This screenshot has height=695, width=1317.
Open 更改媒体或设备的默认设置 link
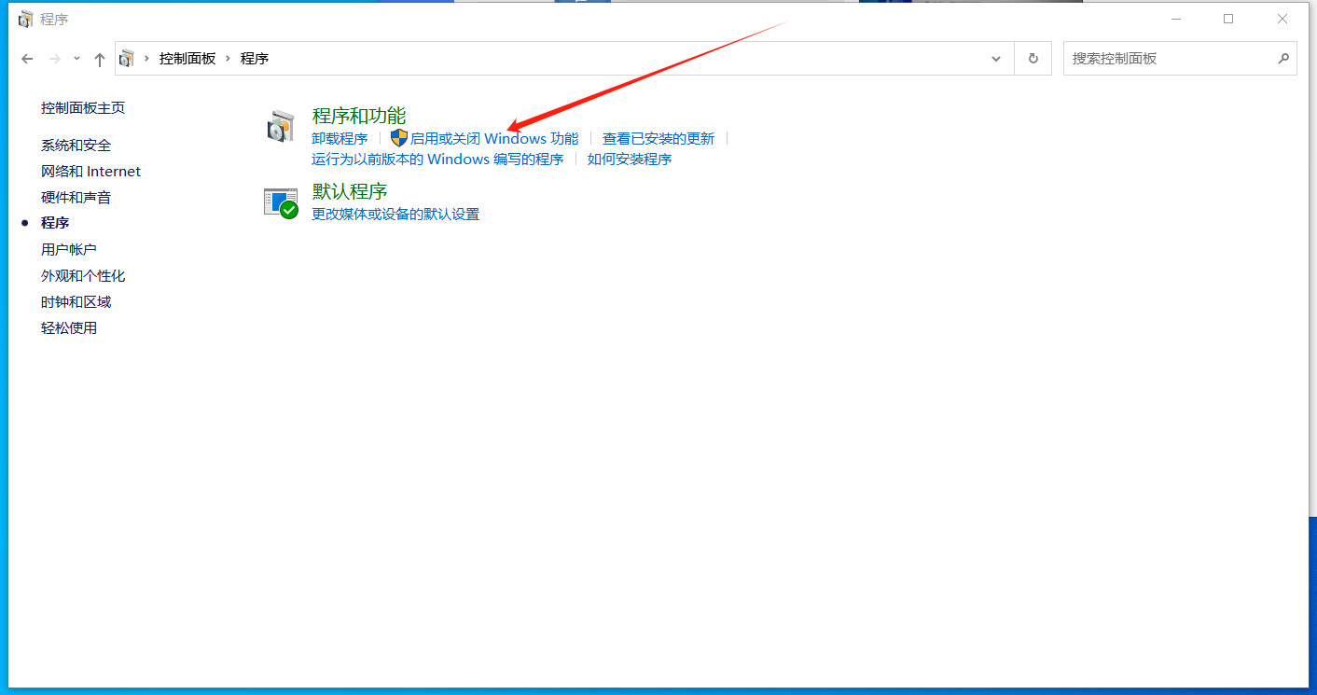click(x=395, y=215)
